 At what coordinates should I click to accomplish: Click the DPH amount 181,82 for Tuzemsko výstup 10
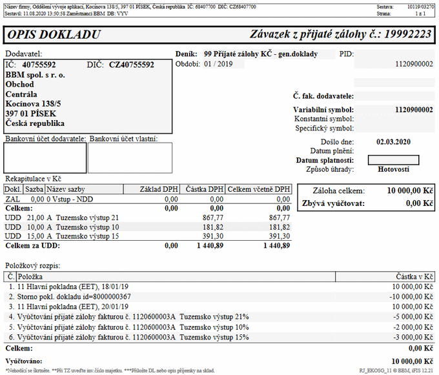coord(213,227)
